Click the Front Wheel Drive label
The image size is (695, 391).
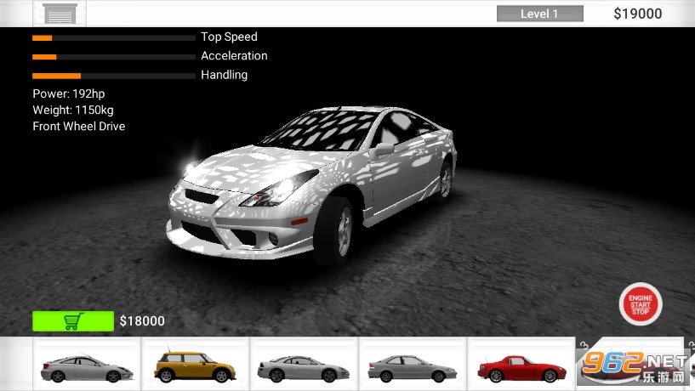tap(78, 126)
